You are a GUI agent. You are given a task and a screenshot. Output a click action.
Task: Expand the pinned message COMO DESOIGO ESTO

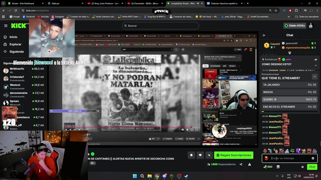[316, 65]
